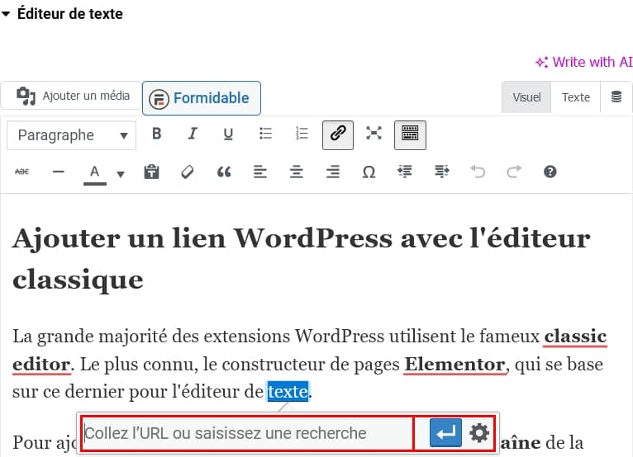Apply blockquote formatting

[x=224, y=172]
